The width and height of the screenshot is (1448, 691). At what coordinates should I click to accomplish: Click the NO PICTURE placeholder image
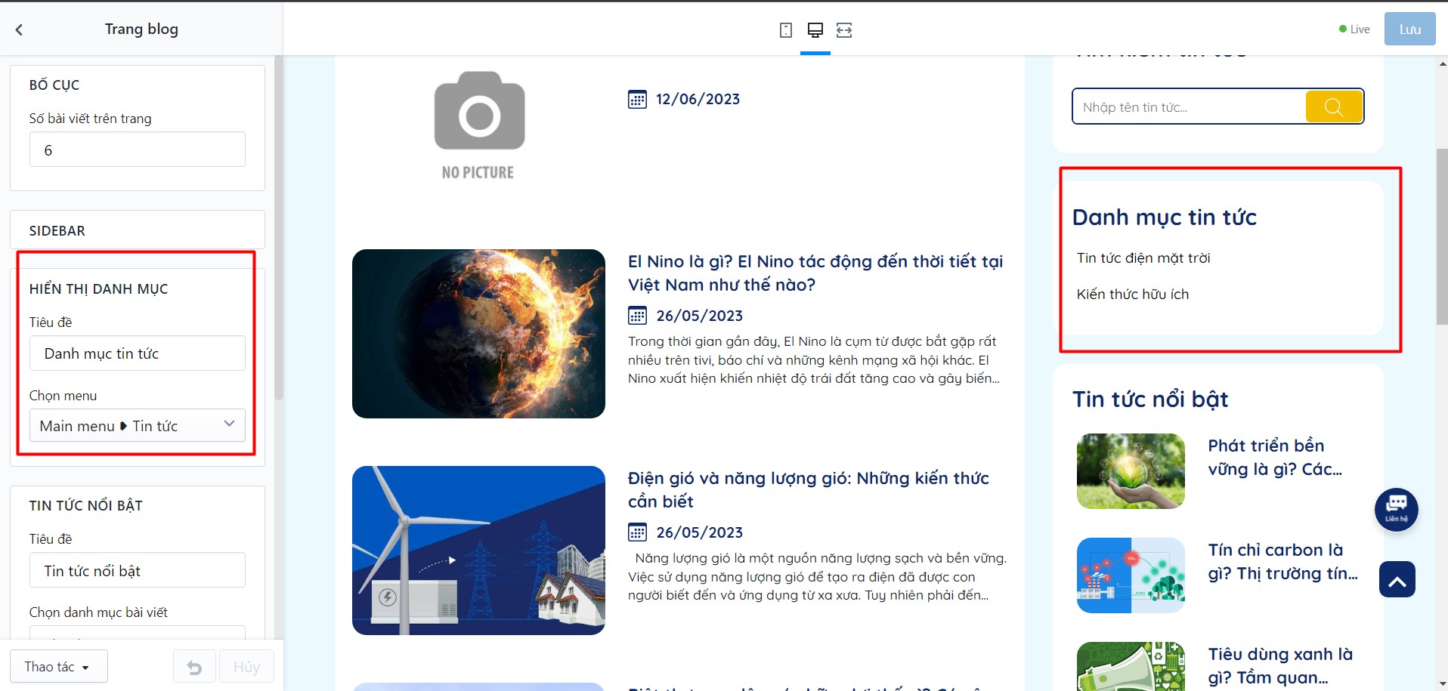(x=479, y=126)
